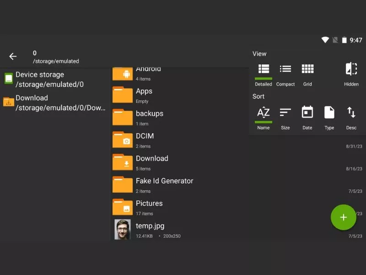
Task: Sort files by Type
Action: [329, 112]
